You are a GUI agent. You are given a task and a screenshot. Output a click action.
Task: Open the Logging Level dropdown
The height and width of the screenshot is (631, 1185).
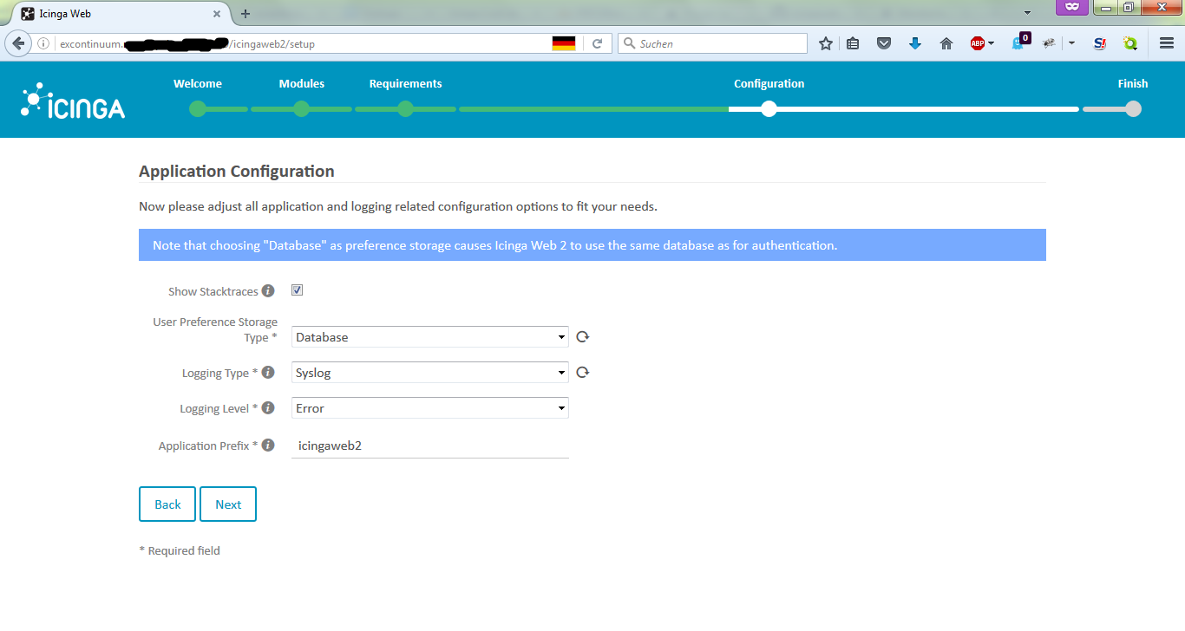pos(430,408)
